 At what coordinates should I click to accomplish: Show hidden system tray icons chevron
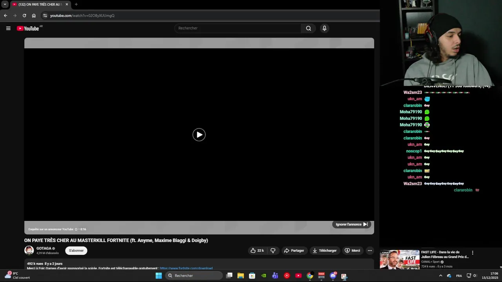(x=440, y=276)
